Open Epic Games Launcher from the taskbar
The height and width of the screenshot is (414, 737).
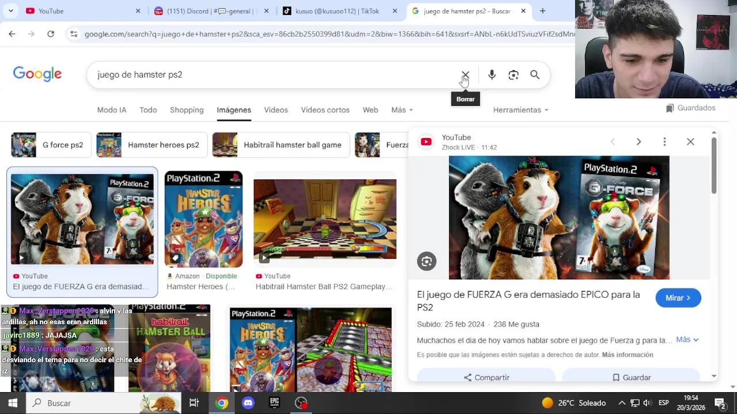point(275,403)
